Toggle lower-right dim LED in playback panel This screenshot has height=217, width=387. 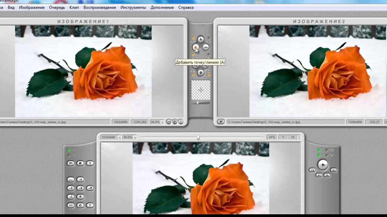click(x=327, y=155)
